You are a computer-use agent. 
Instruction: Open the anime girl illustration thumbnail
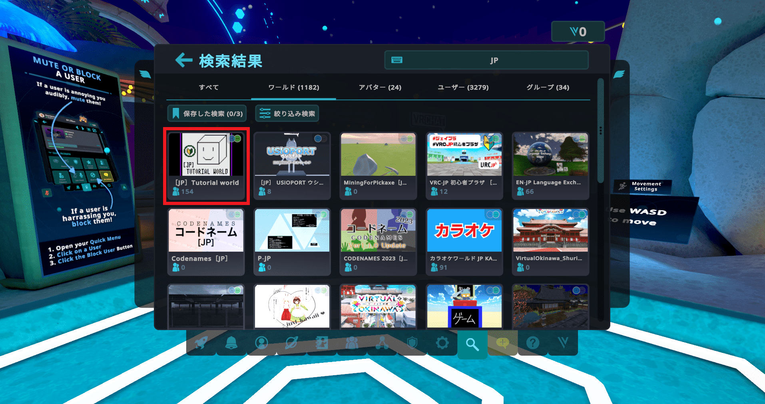[292, 306]
